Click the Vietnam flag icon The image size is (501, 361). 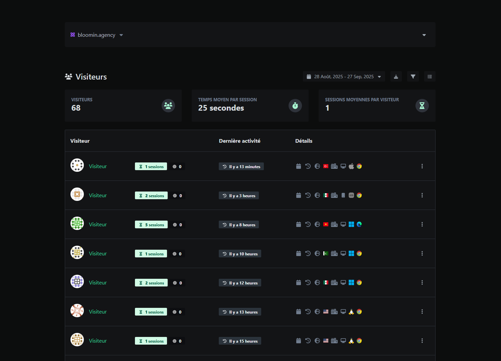click(x=326, y=225)
